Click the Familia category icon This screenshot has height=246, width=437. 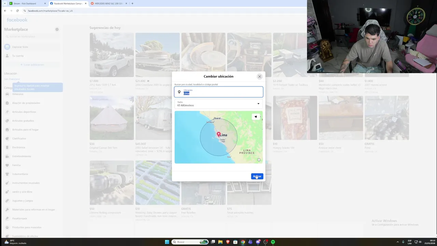(x=7, y=165)
